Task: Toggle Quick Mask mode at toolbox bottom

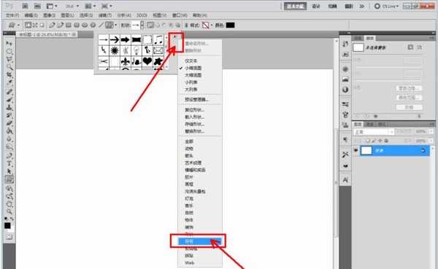Action: point(9,237)
